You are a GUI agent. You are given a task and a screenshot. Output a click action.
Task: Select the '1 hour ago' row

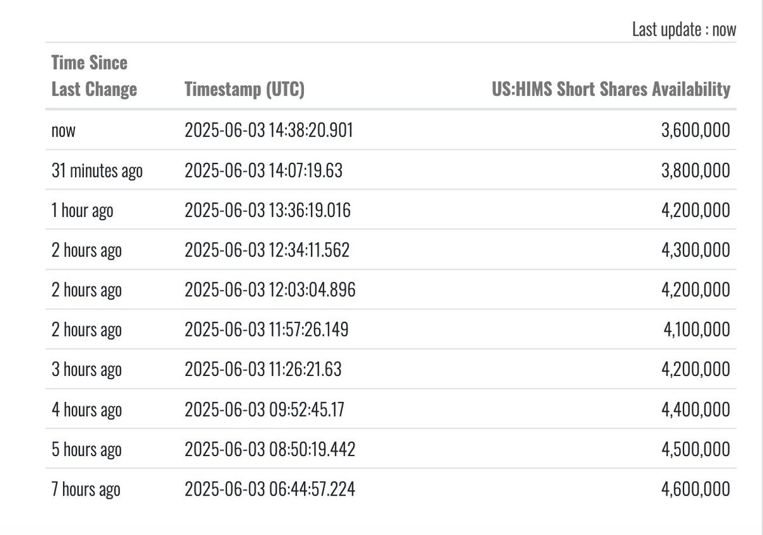coord(391,210)
